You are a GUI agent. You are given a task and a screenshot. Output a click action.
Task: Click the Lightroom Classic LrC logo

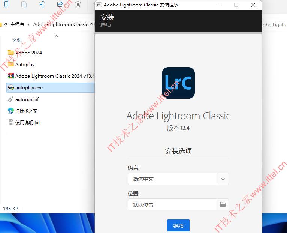click(x=178, y=83)
